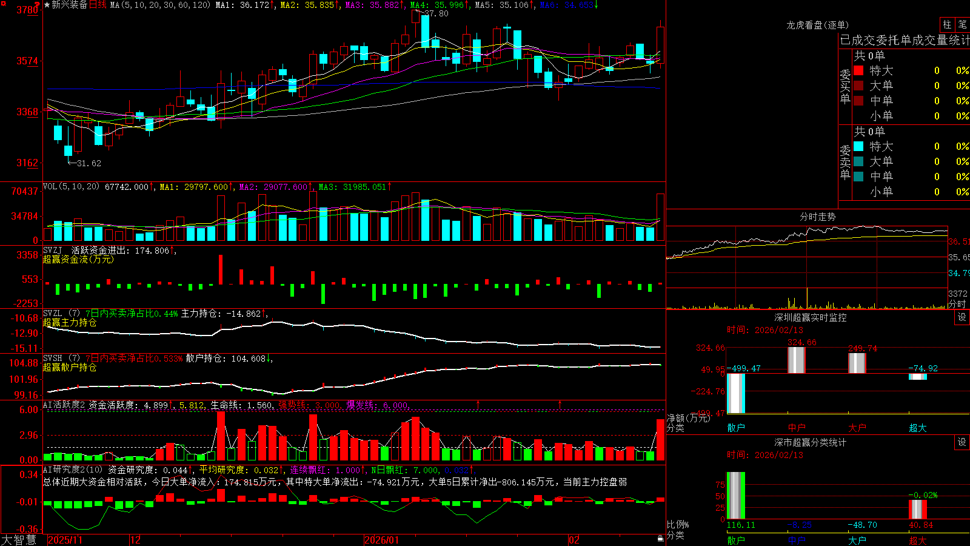Select 中户 category in 实时监控 chart
Image resolution: width=970 pixels, height=546 pixels.
pos(797,428)
